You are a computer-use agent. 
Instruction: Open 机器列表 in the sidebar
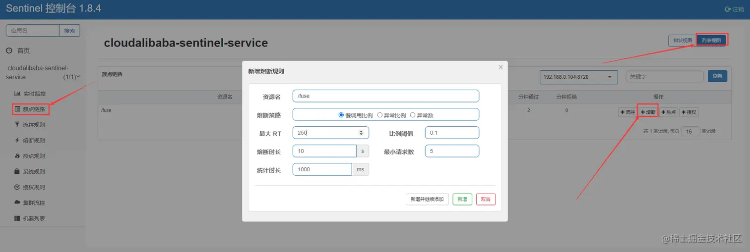34,218
